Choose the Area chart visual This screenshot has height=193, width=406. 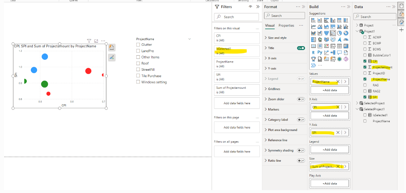point(320,27)
